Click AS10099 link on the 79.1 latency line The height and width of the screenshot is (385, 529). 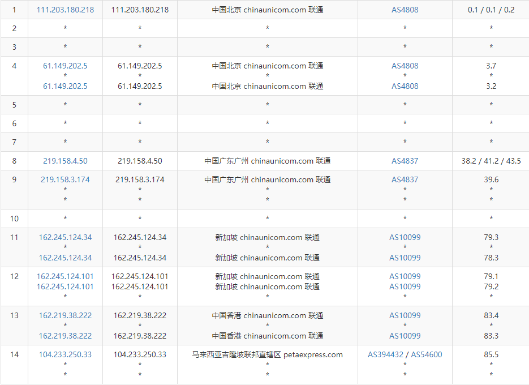click(x=405, y=276)
